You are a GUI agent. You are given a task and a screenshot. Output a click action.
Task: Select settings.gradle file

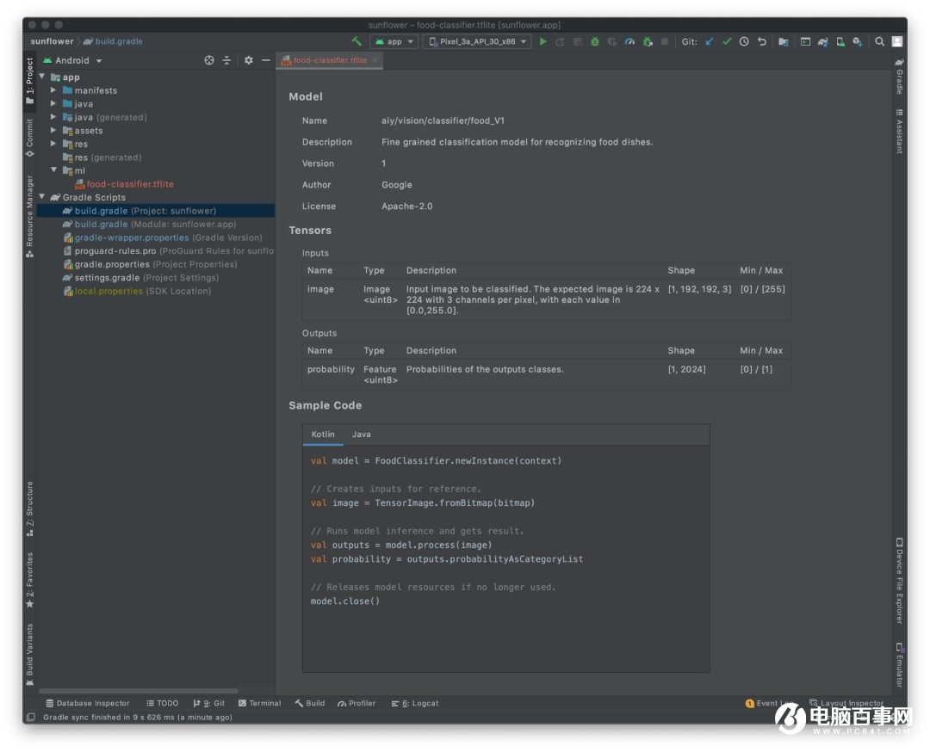click(140, 278)
